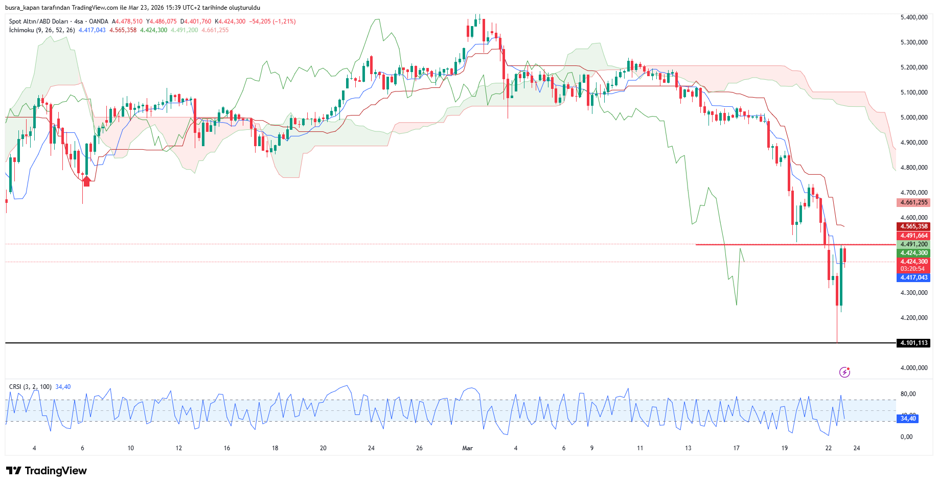The image size is (938, 486).
Task: Click the pink 4.661,255 price tag
Action: point(913,202)
